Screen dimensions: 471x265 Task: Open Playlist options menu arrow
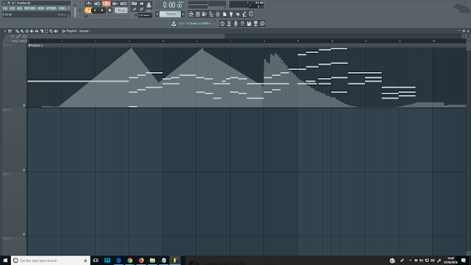coord(5,31)
